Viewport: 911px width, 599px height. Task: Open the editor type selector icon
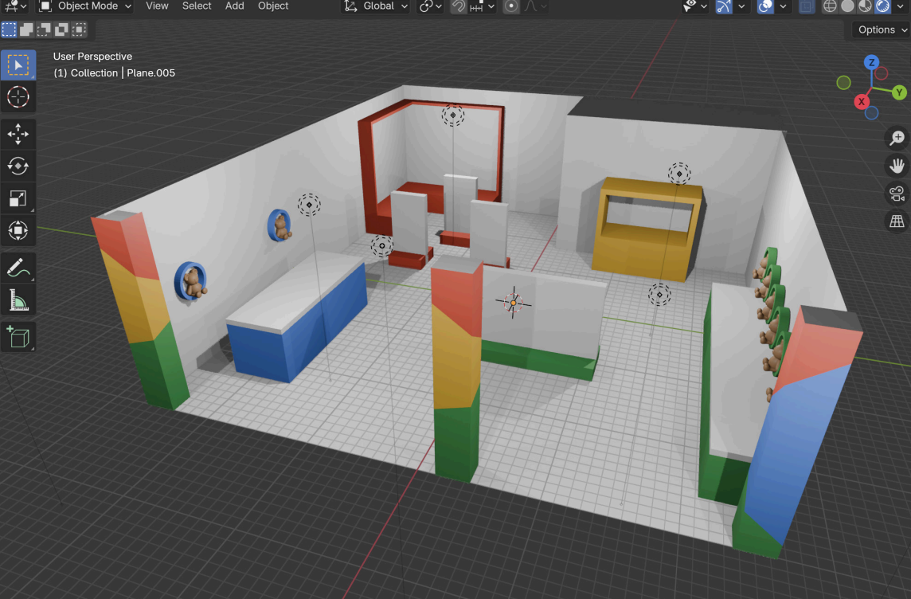pos(14,6)
